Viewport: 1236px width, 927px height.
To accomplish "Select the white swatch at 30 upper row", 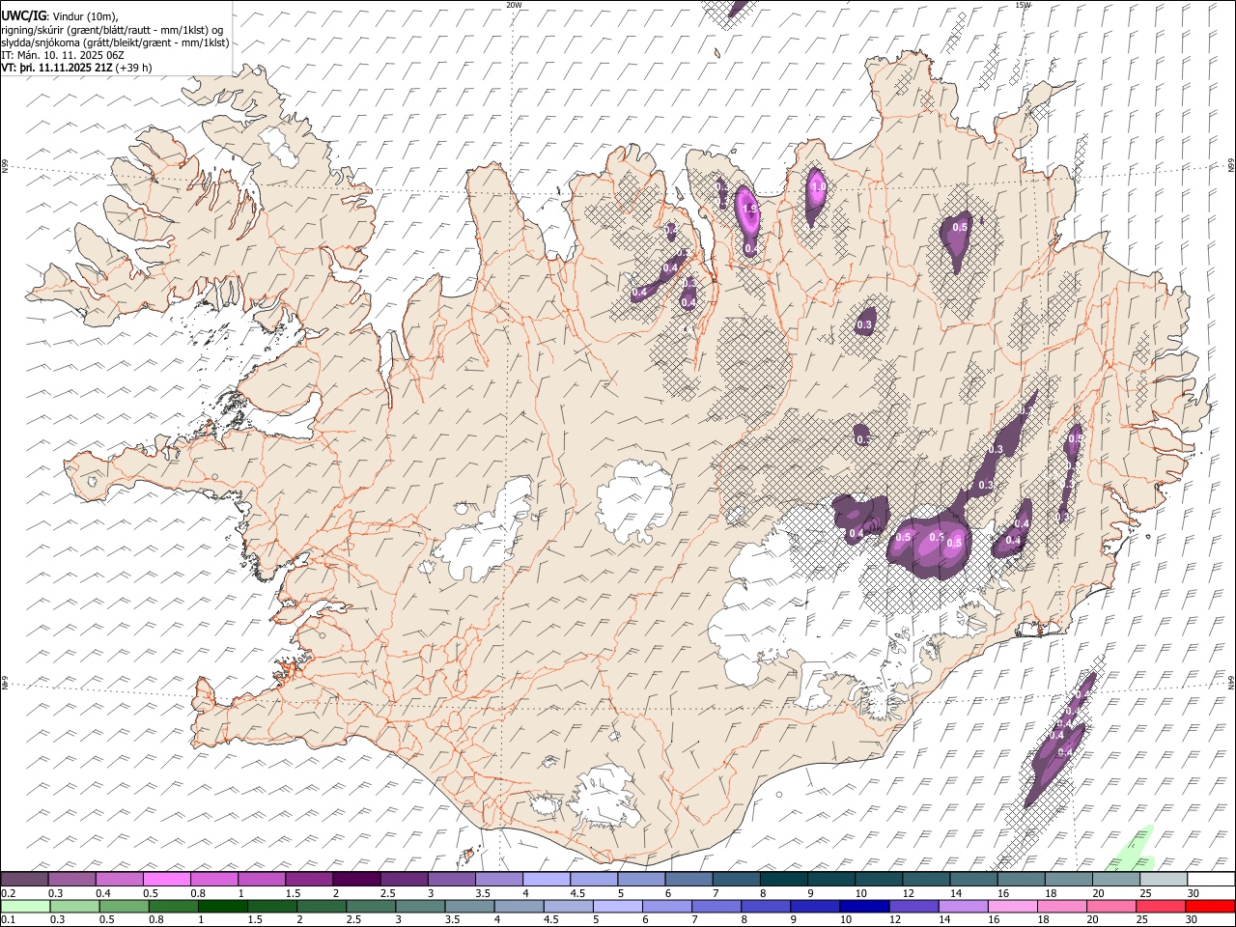I will pos(1212,880).
